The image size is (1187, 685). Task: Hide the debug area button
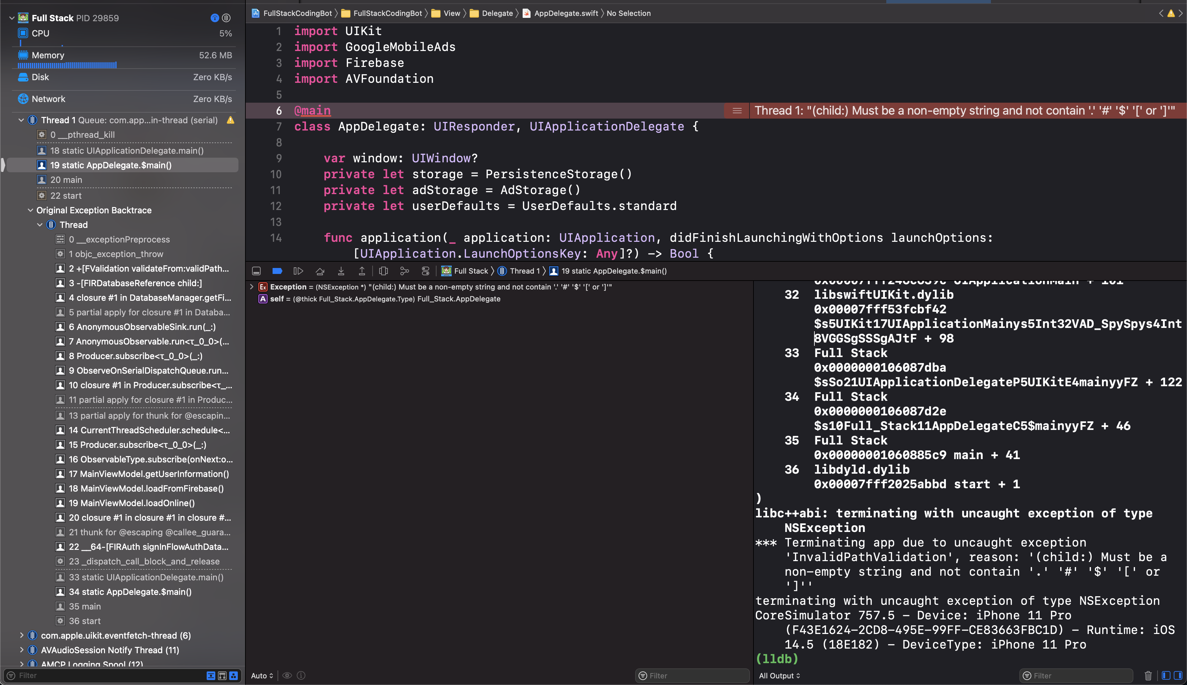point(256,271)
